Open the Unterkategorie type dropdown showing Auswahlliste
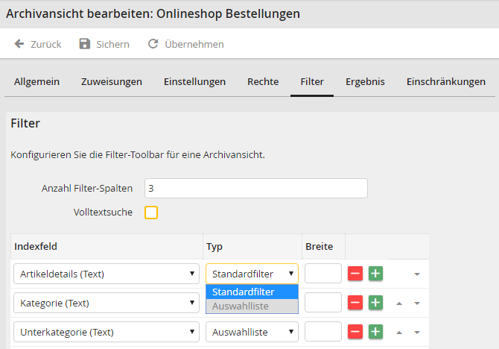499x349 pixels. 252,331
